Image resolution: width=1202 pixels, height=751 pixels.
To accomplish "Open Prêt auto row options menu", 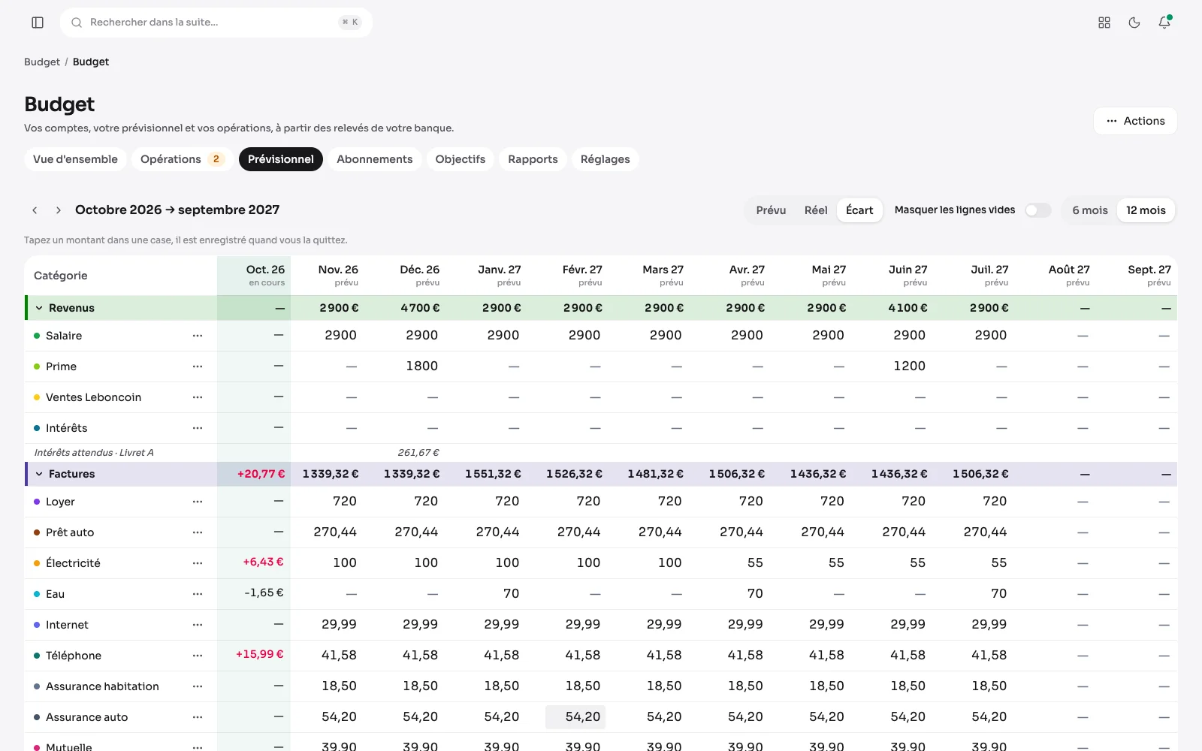I will [x=198, y=532].
